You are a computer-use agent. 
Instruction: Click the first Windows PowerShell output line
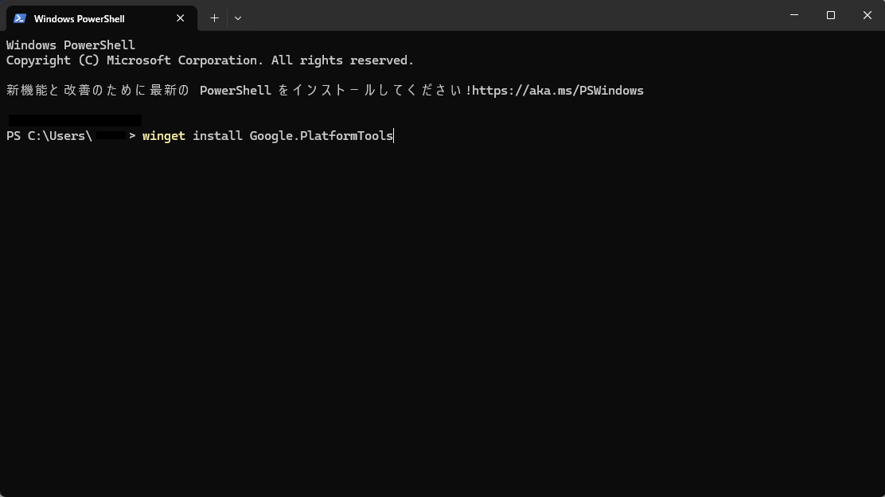71,45
